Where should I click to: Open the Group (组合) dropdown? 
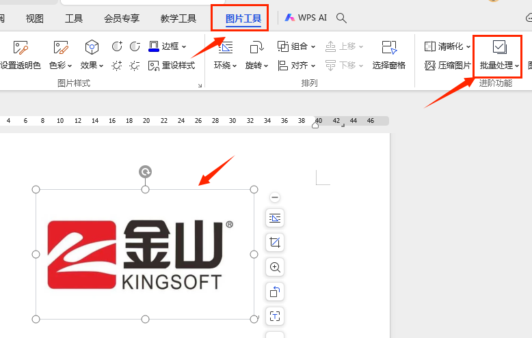(x=297, y=46)
